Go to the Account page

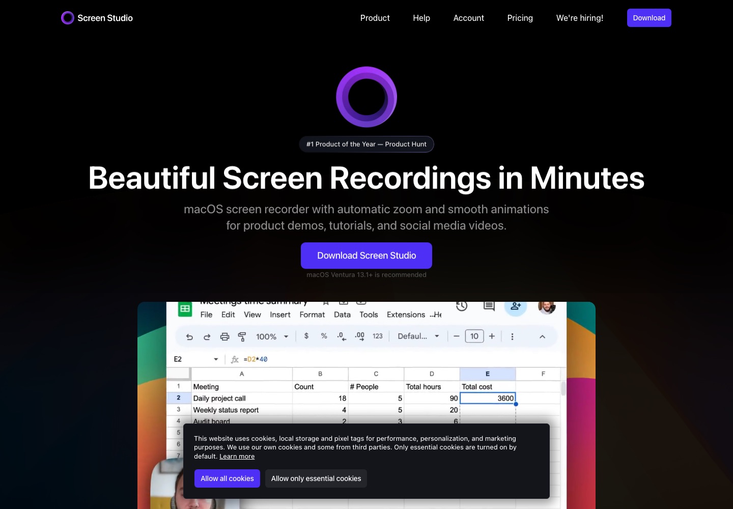(468, 18)
